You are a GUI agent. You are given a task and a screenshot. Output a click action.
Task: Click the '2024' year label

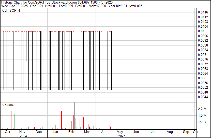coord(23,136)
